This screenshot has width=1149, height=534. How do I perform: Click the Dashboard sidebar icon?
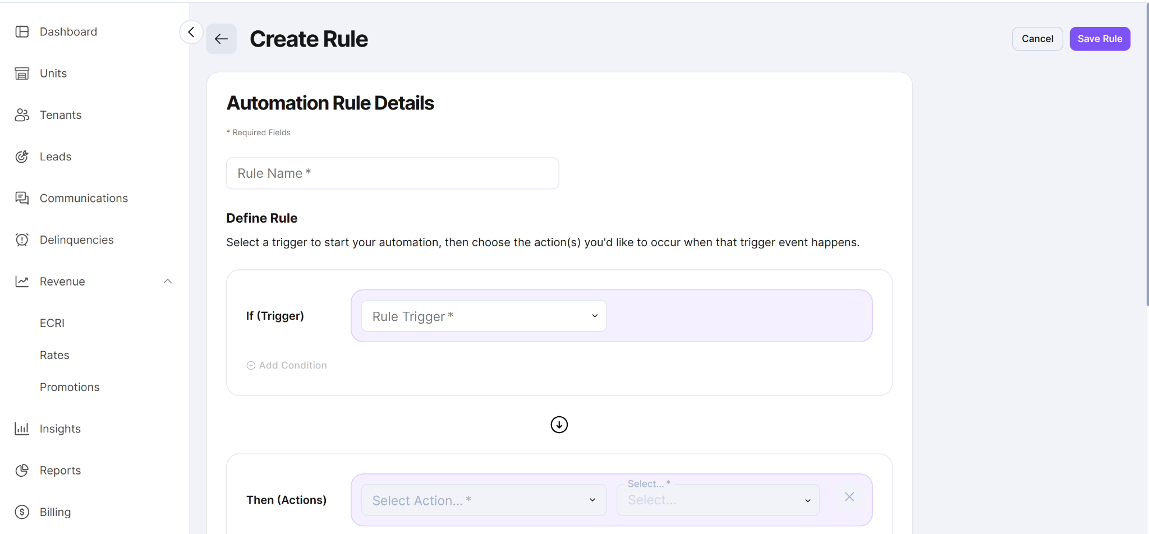[x=22, y=32]
